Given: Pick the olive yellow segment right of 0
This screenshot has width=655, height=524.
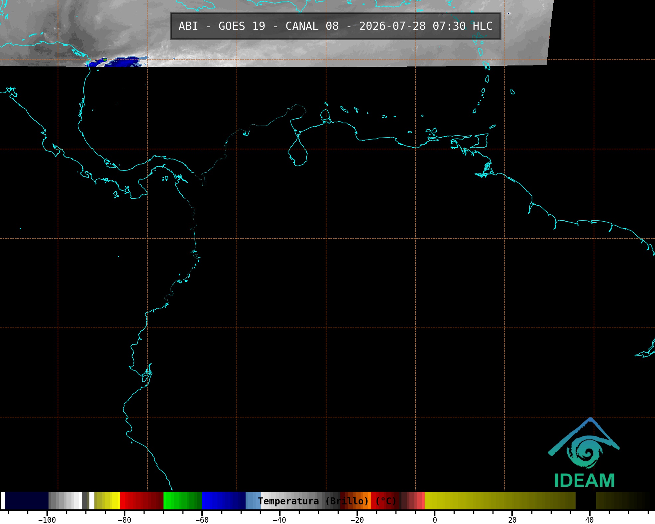Looking at the screenshot, I should (500, 501).
